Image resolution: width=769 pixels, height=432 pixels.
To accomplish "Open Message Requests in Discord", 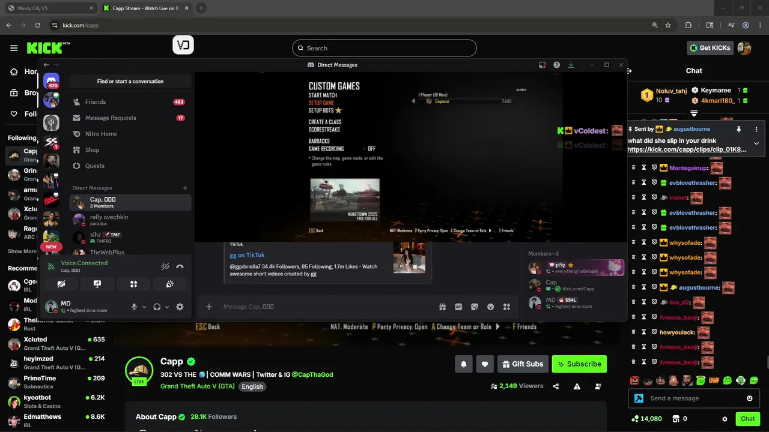I will click(x=130, y=118).
